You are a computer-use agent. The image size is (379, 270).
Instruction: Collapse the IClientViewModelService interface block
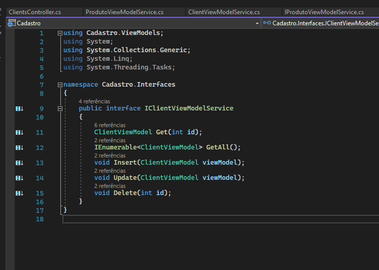point(60,108)
